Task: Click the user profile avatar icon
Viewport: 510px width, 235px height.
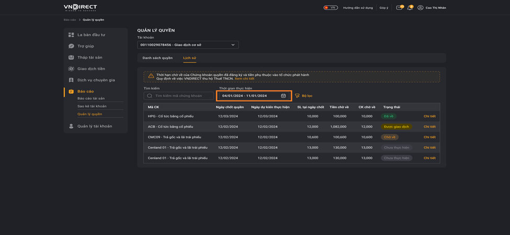Action: [420, 8]
